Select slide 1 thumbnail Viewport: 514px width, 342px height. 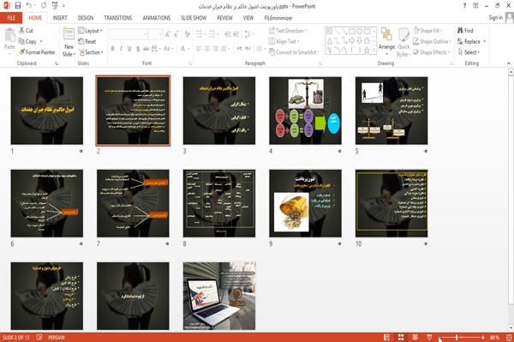pyautogui.click(x=47, y=111)
